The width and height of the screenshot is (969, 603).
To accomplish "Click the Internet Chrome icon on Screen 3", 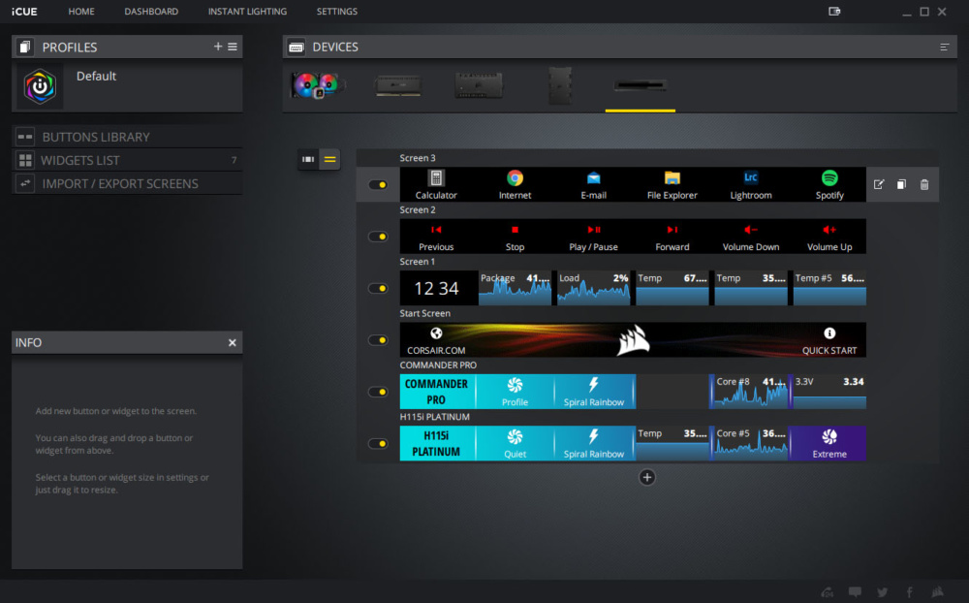I will [515, 178].
